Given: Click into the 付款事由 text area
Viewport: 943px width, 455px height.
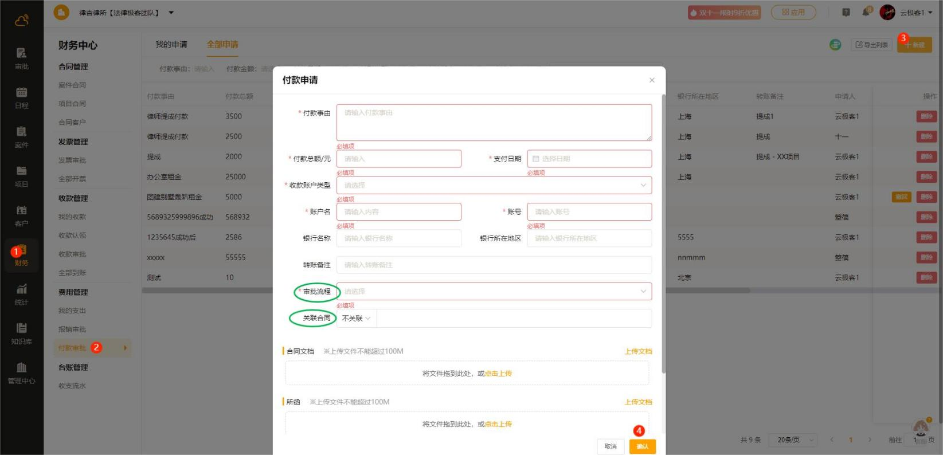Looking at the screenshot, I should coord(494,123).
